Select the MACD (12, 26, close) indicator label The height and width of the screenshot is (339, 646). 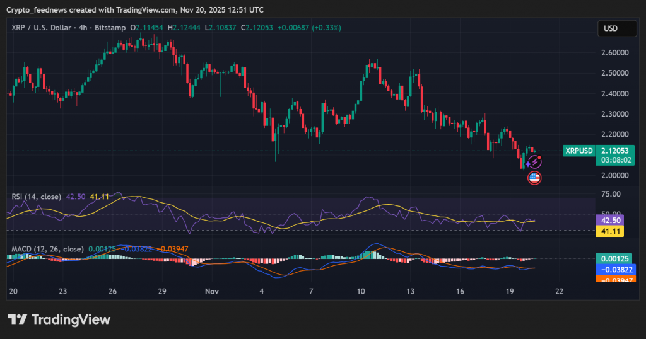coord(47,249)
